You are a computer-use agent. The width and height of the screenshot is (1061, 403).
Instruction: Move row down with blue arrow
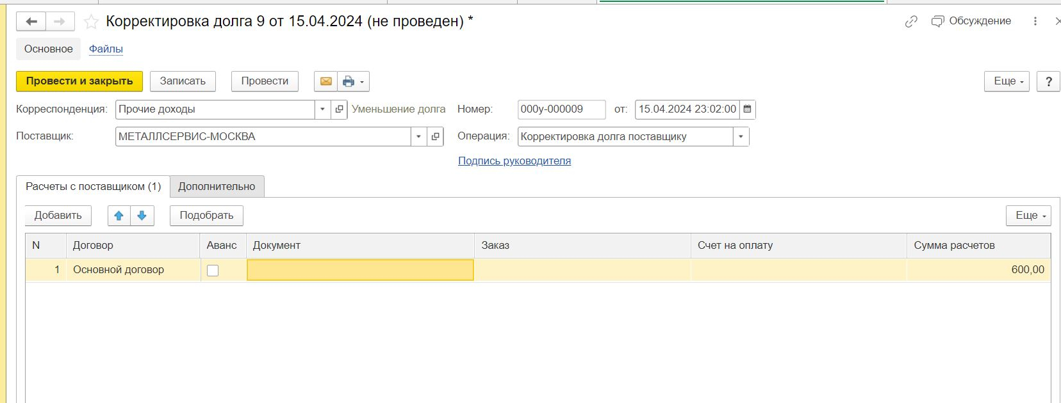pyautogui.click(x=142, y=216)
